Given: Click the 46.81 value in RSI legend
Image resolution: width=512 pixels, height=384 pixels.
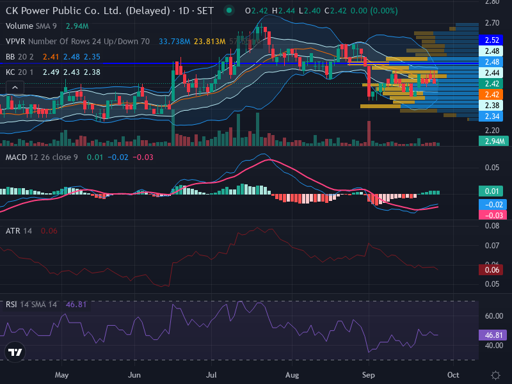Looking at the screenshot, I should (76, 305).
